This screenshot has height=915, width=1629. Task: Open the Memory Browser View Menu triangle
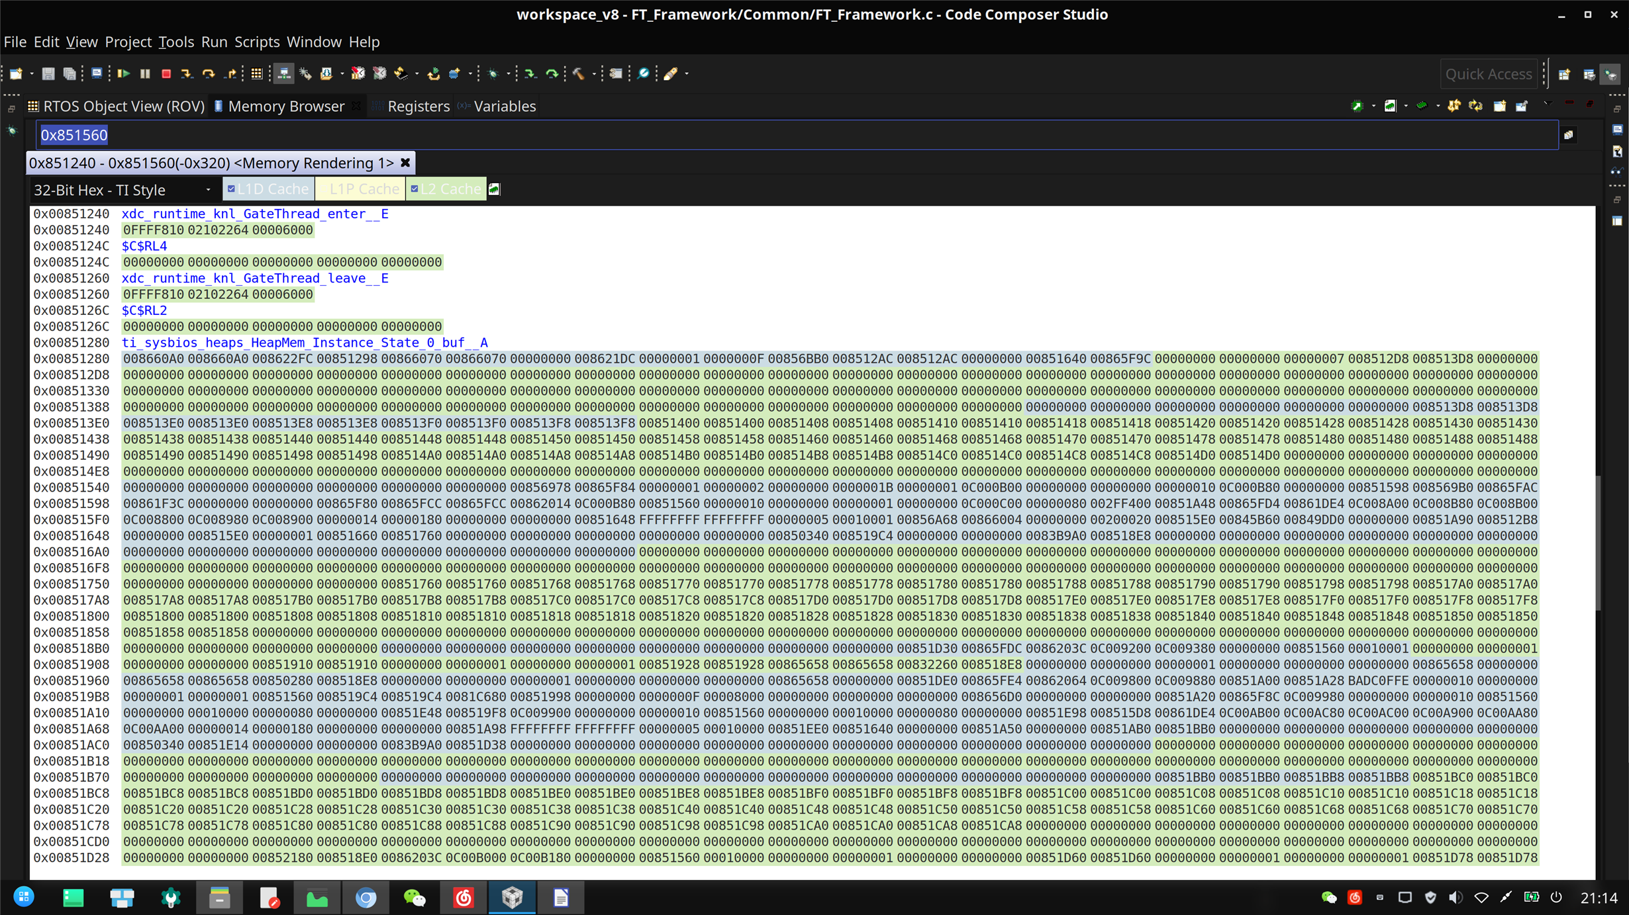pyautogui.click(x=1548, y=104)
